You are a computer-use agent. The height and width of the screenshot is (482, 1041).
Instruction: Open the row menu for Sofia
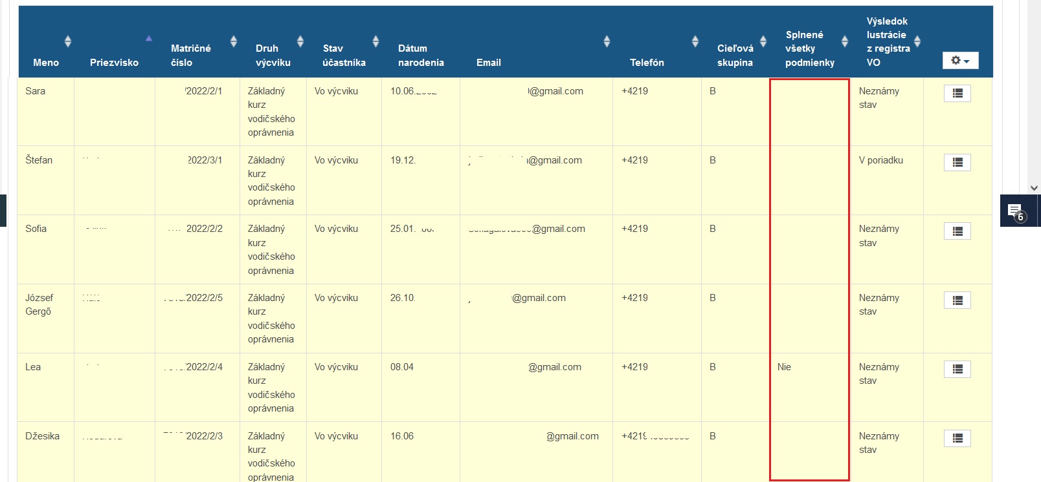click(957, 231)
